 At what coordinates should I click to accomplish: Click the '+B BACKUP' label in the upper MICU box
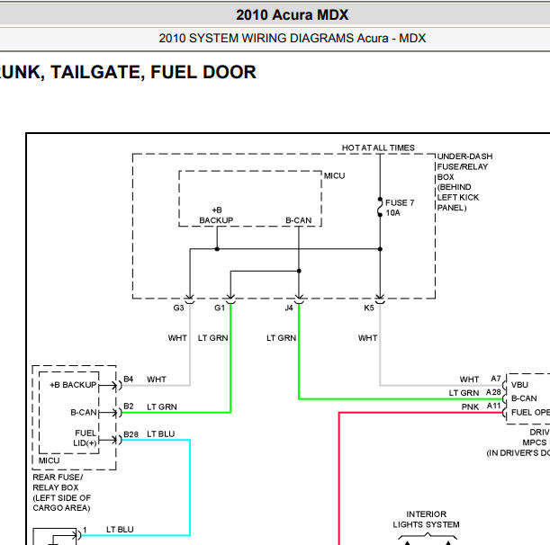216,215
